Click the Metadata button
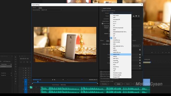This screenshot has height=96, width=171. (x=104, y=84)
